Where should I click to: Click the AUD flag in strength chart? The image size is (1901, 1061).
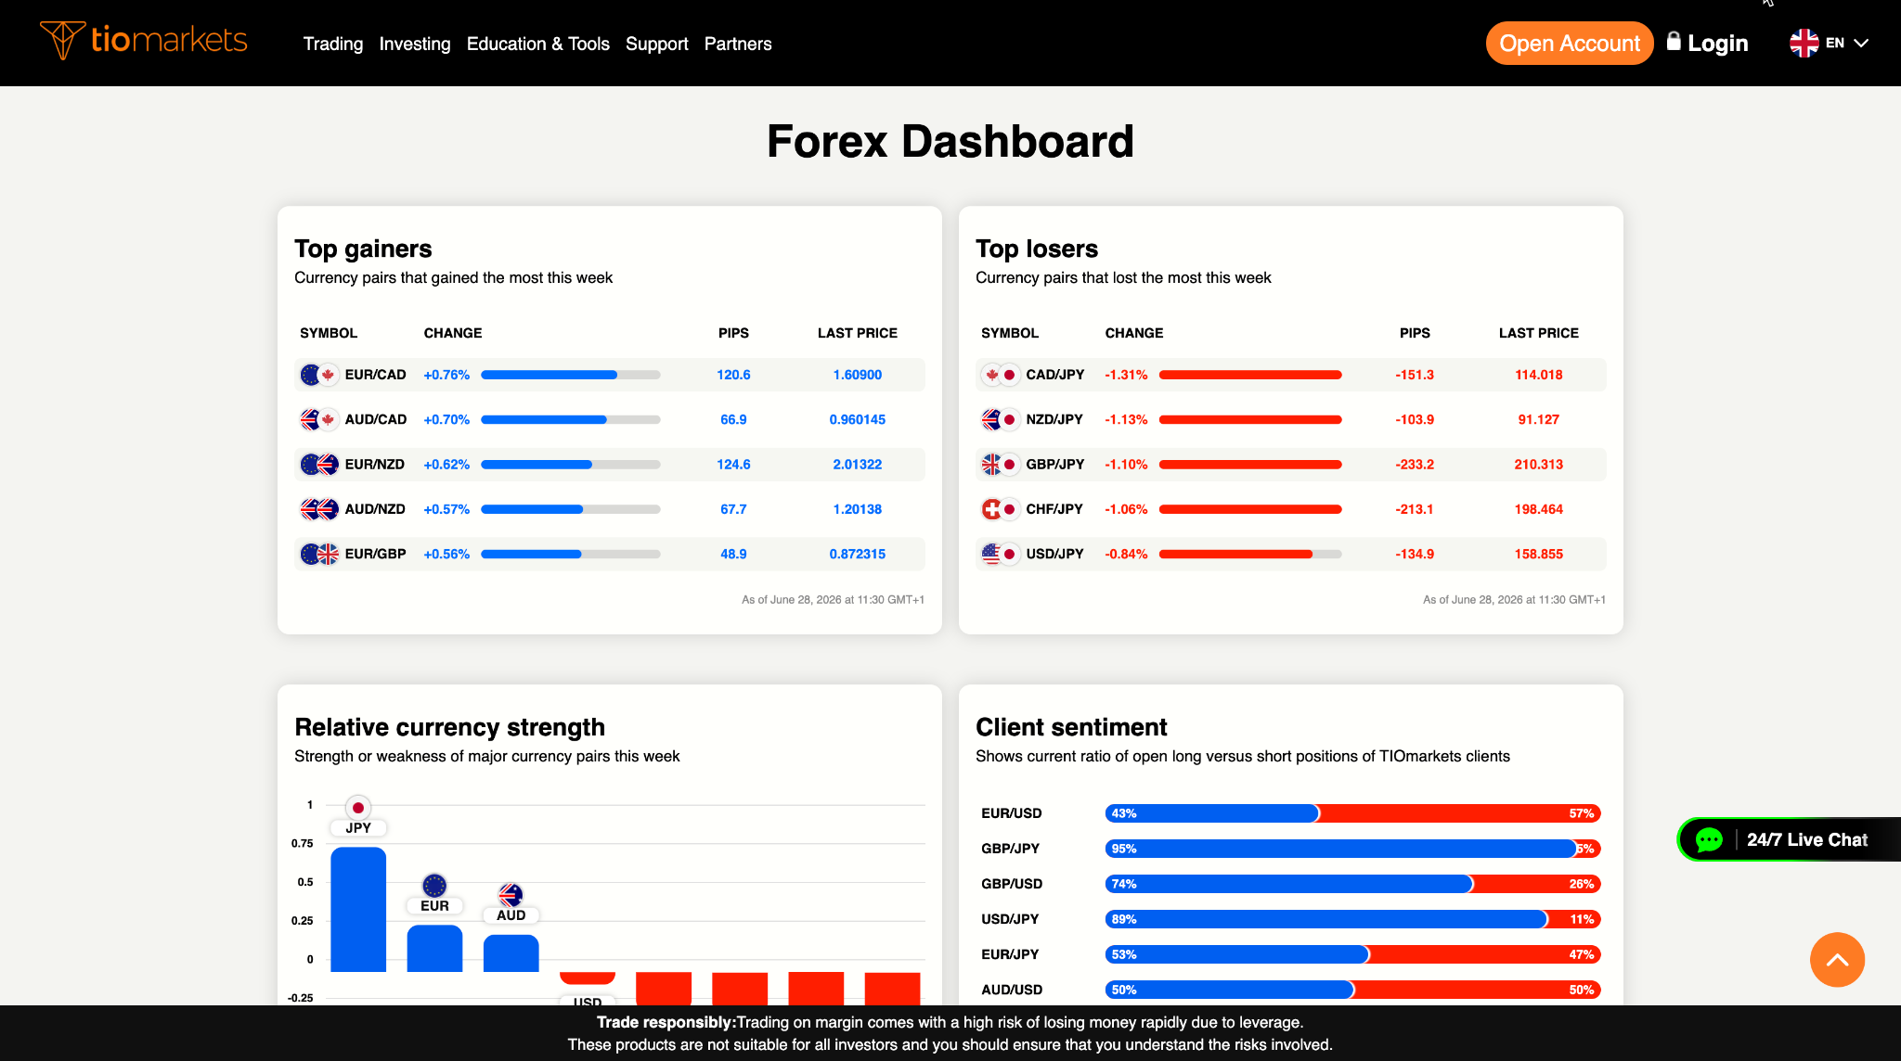pyautogui.click(x=511, y=895)
